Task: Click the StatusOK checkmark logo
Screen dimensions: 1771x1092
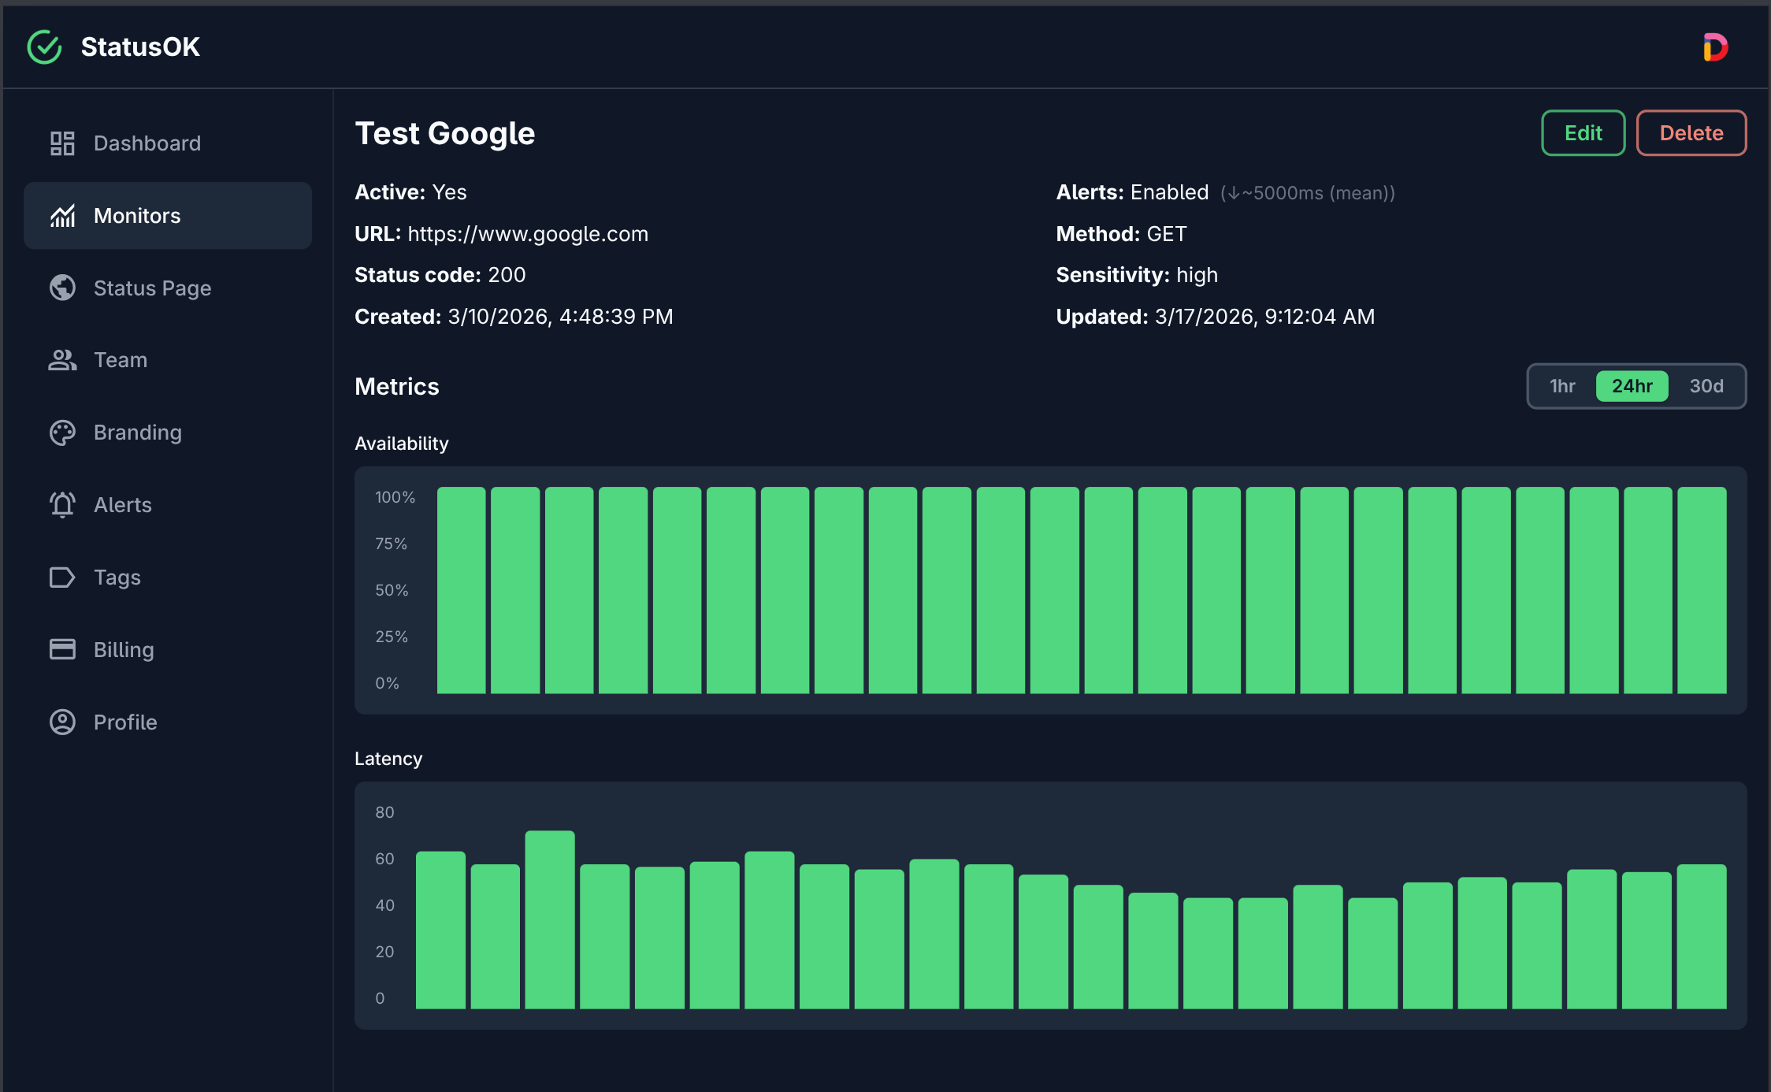Action: click(x=45, y=47)
